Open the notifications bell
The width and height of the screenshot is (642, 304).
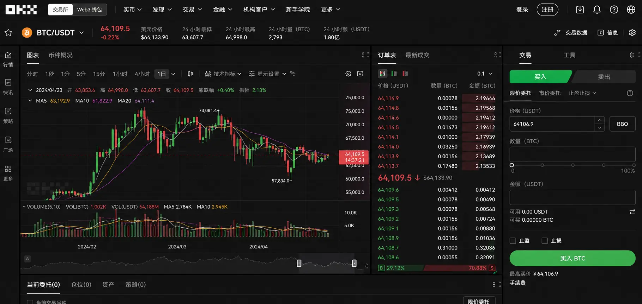[x=597, y=9]
